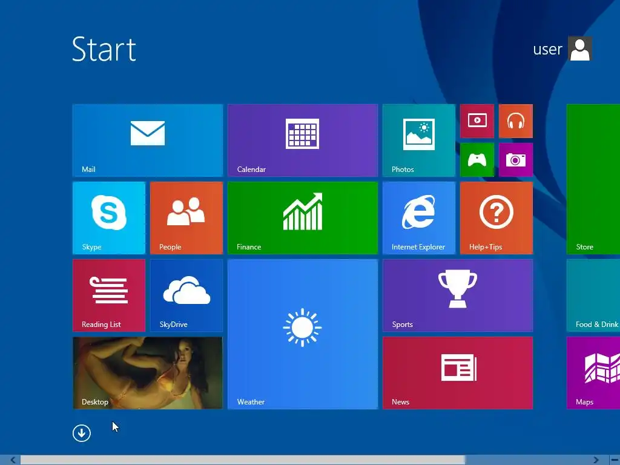The image size is (620, 465).
Task: Open the Mail tile
Action: [x=148, y=140]
